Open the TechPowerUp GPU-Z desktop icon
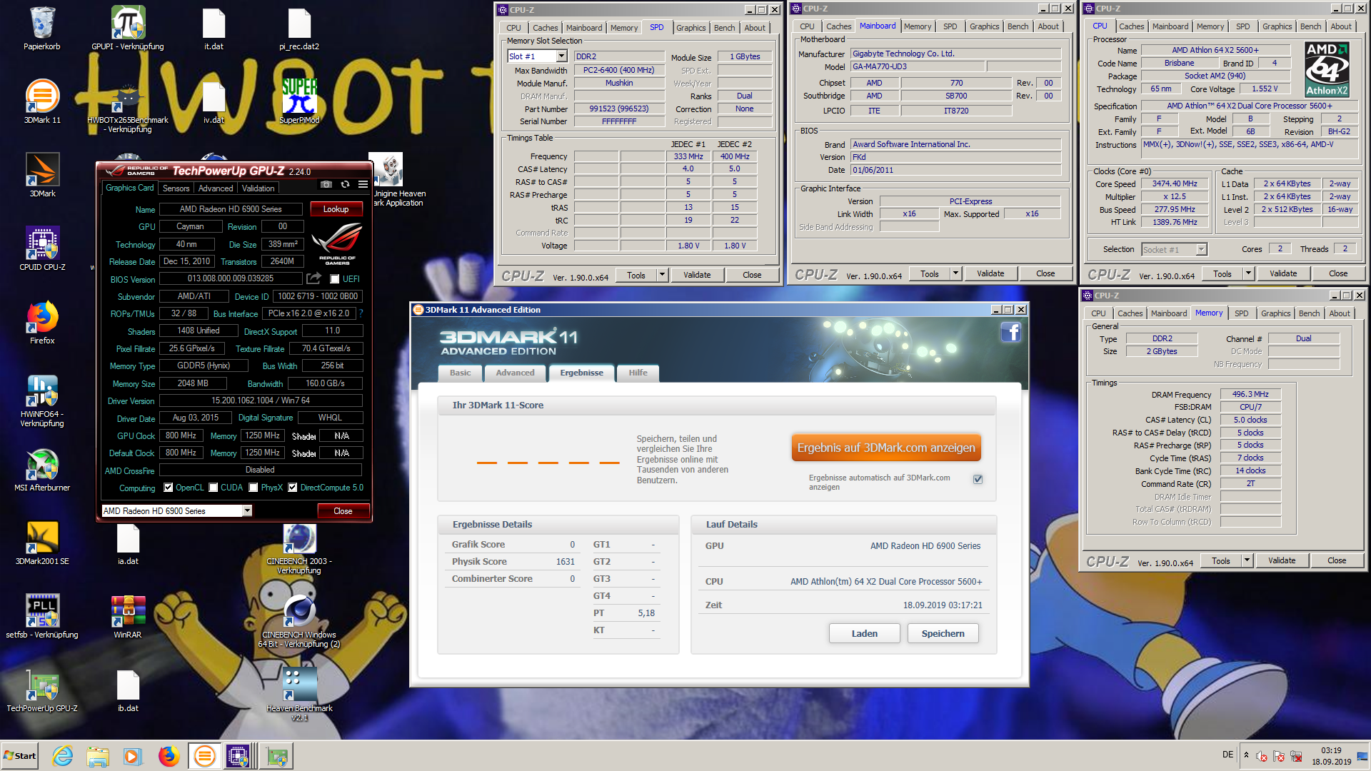Viewport: 1371px width, 771px height. tap(42, 690)
